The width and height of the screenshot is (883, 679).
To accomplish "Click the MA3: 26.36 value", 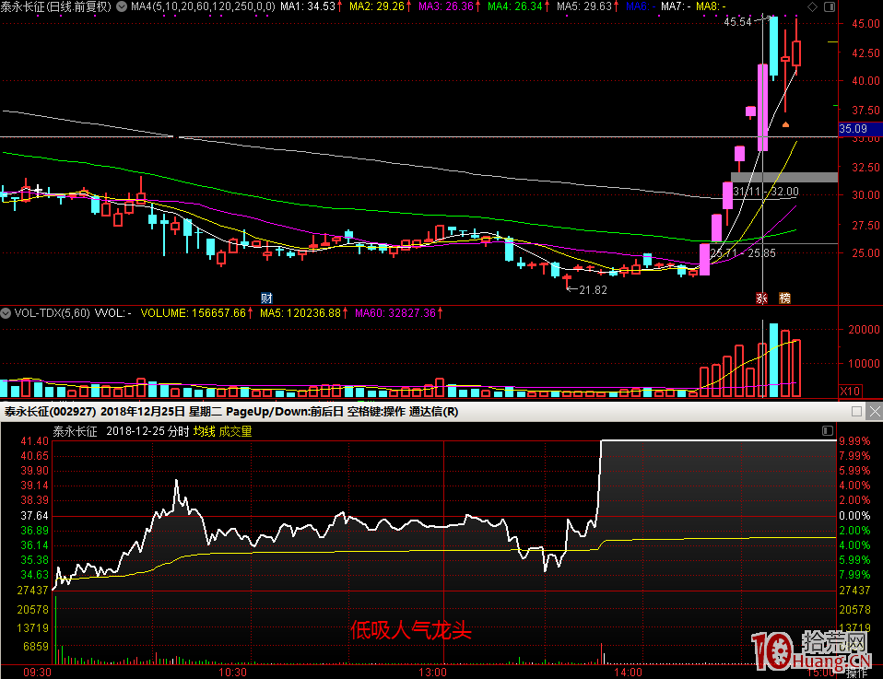I will [446, 6].
